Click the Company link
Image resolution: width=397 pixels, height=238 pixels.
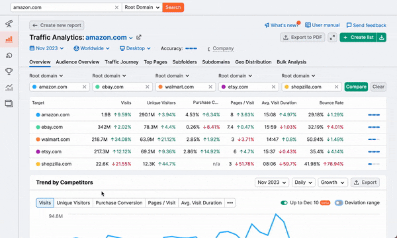coord(223,48)
